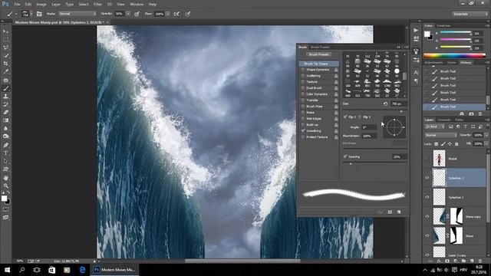This screenshot has height=276, width=491.
Task: Select the Pen tool
Action: pos(5,145)
